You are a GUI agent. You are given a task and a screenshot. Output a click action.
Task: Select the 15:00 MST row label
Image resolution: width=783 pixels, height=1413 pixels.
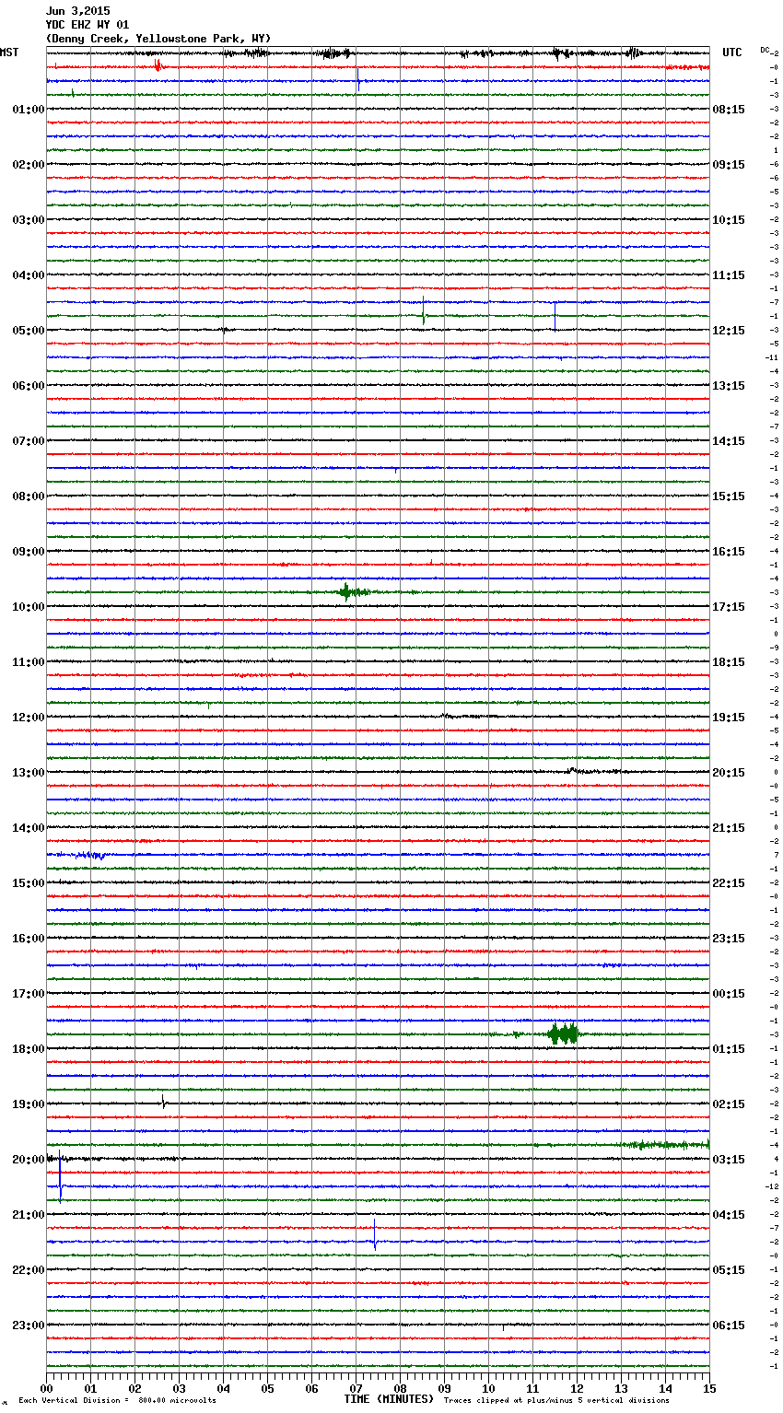[29, 883]
